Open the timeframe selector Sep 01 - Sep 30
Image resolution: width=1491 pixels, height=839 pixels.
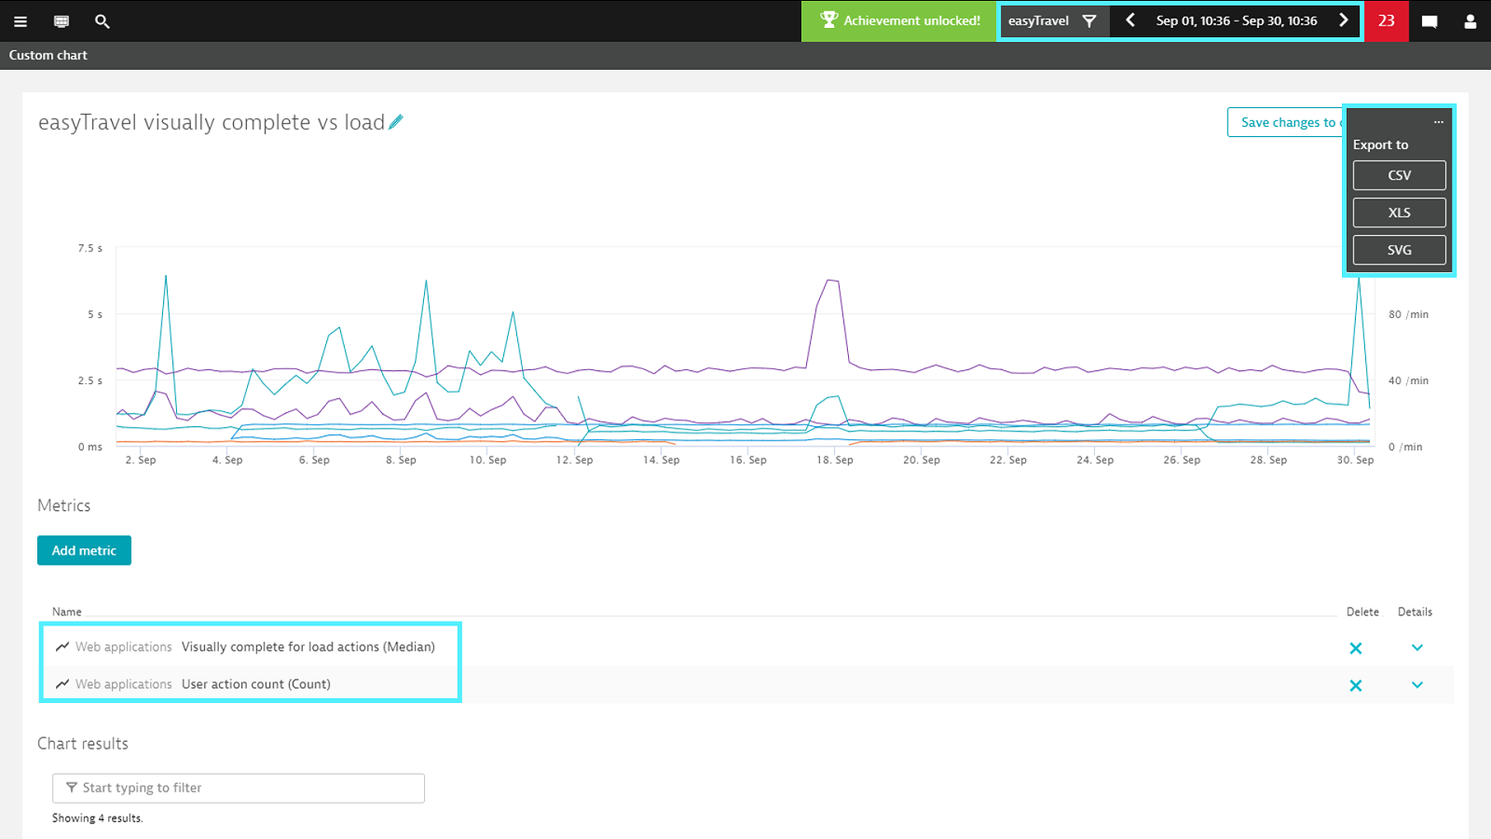[1237, 21]
